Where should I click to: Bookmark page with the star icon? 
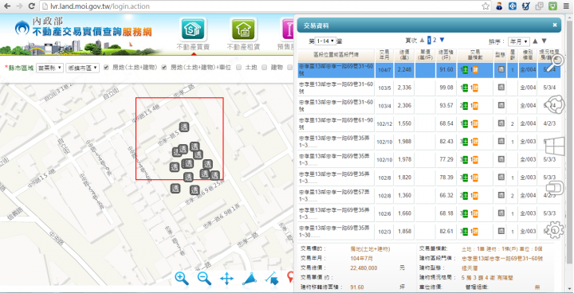point(486,6)
